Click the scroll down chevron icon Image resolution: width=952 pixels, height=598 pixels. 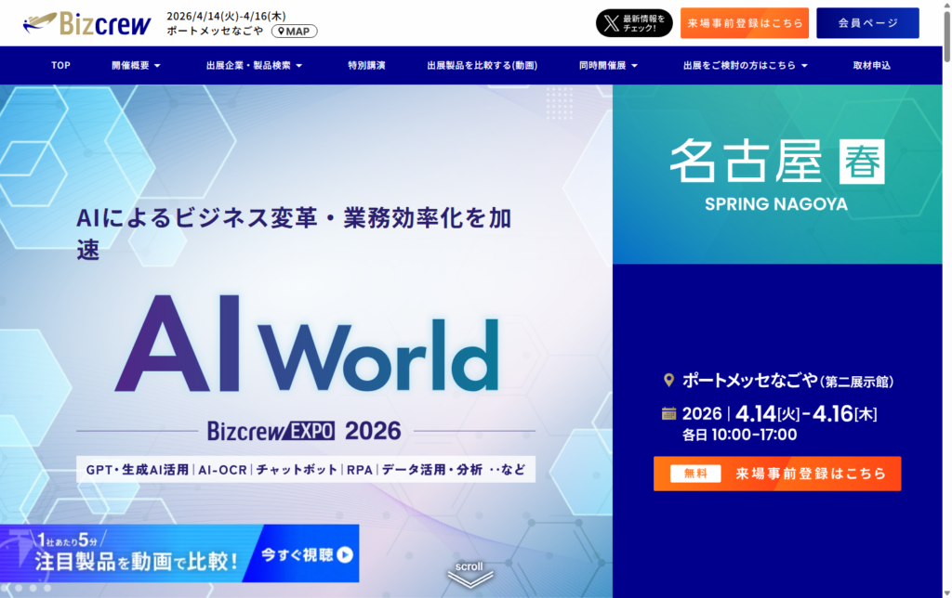pyautogui.click(x=469, y=576)
